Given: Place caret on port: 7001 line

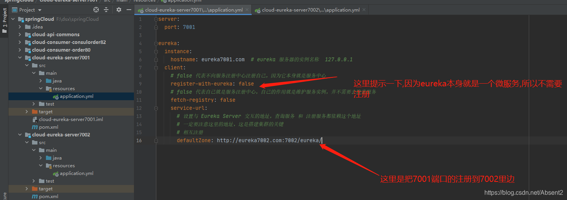Looking at the screenshot, I should click(180, 27).
